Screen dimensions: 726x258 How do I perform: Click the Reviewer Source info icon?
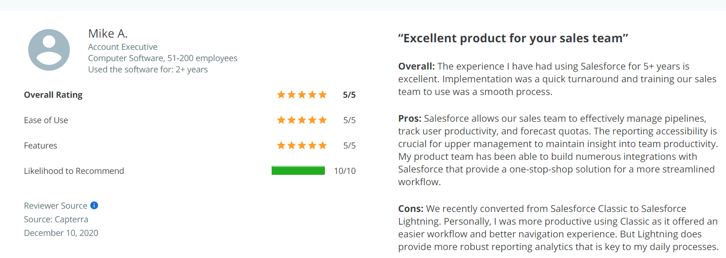[94, 205]
